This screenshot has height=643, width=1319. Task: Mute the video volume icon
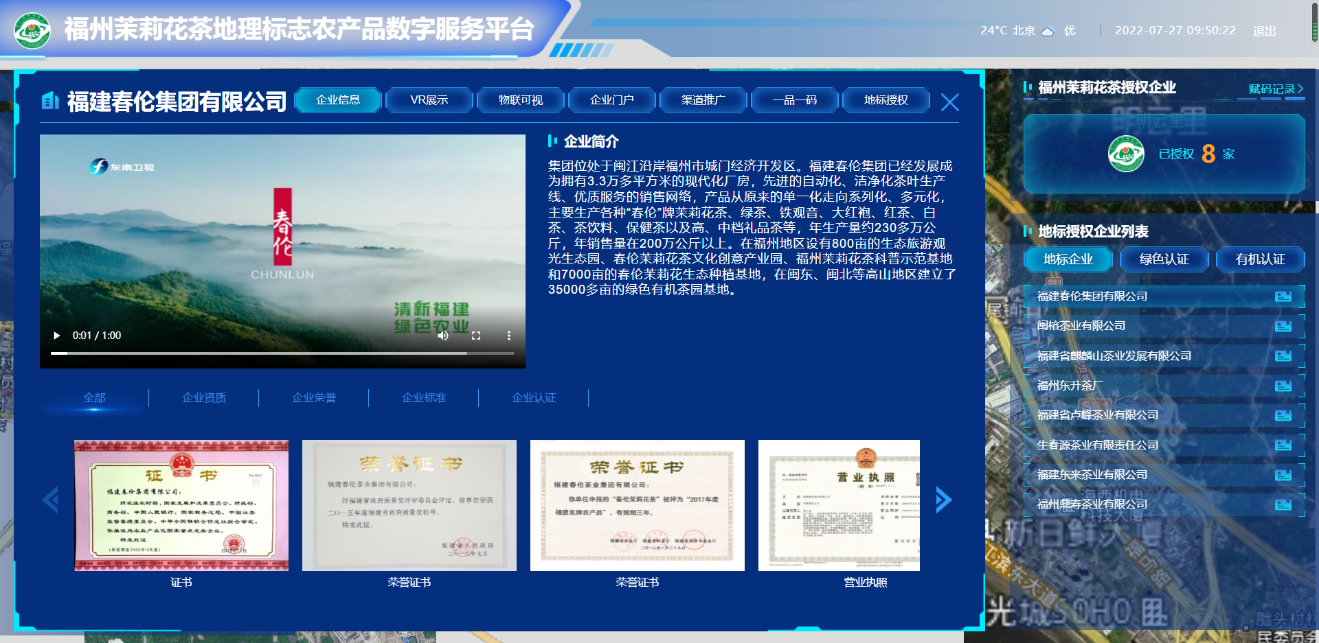click(x=443, y=336)
